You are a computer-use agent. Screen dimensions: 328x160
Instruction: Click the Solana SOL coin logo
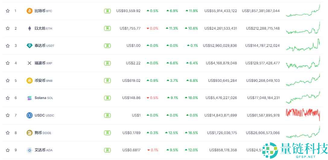[30, 98]
